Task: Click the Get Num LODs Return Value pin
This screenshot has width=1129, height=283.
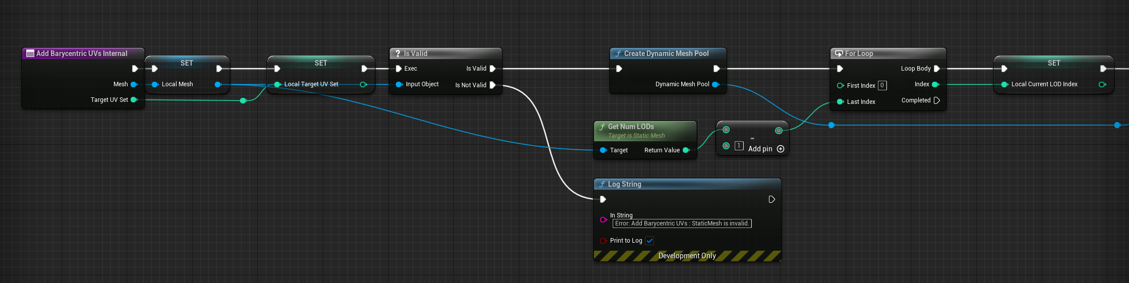Action: click(686, 150)
